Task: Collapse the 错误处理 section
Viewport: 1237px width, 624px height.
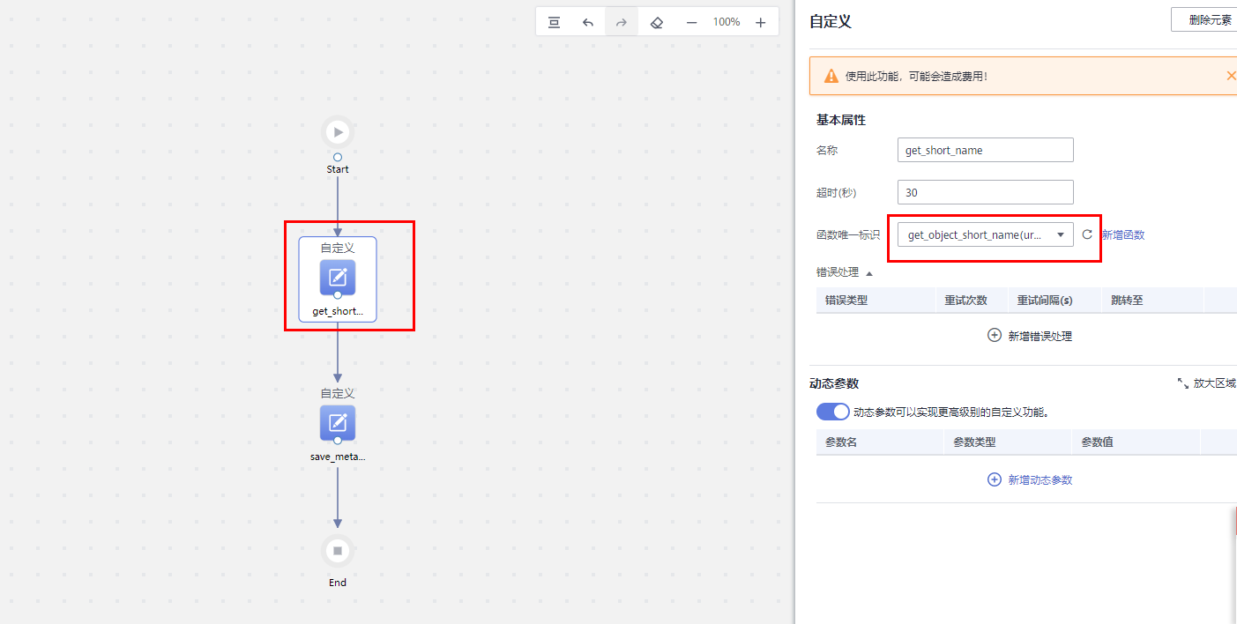Action: (x=868, y=272)
